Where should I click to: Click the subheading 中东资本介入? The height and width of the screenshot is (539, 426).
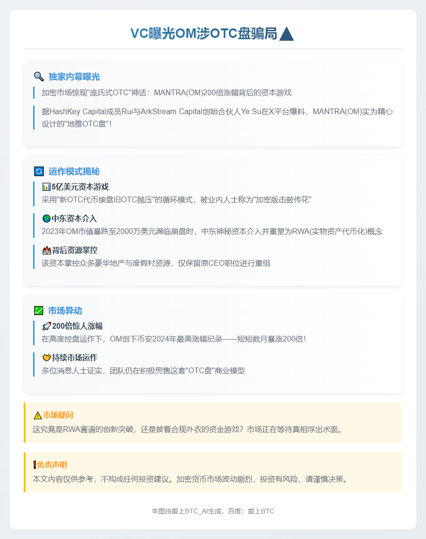pyautogui.click(x=74, y=219)
